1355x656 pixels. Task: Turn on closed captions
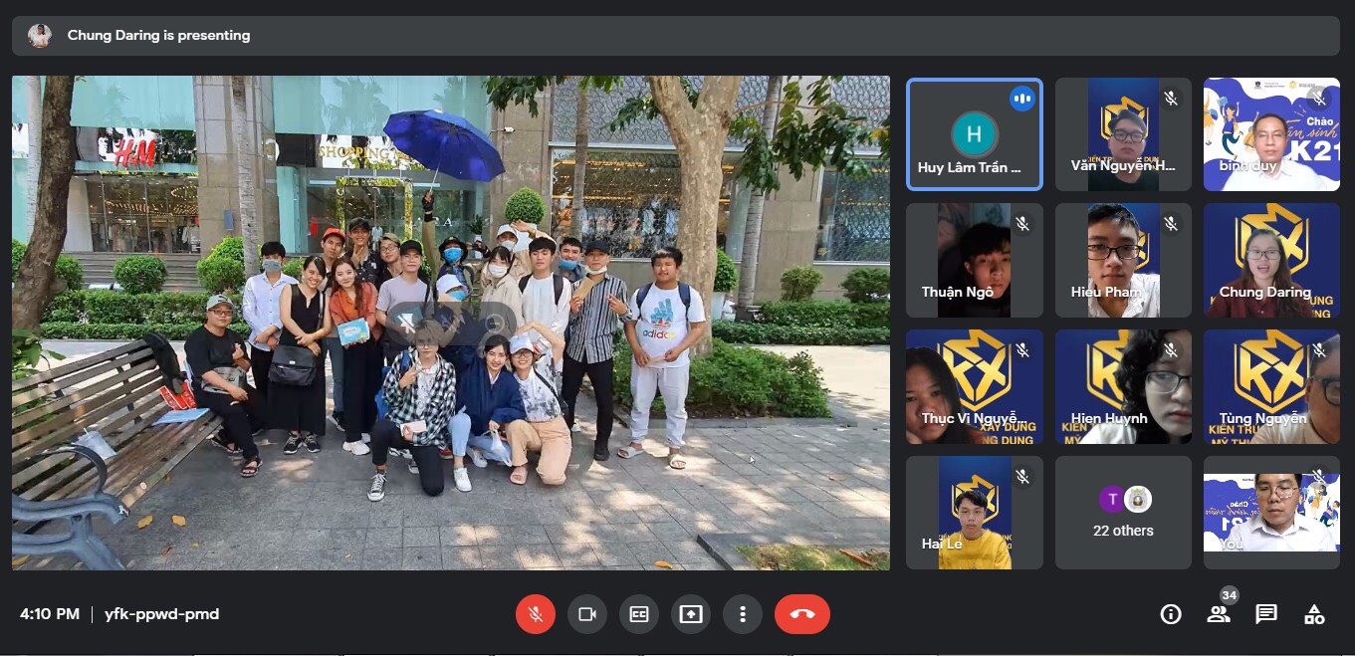[x=639, y=614]
